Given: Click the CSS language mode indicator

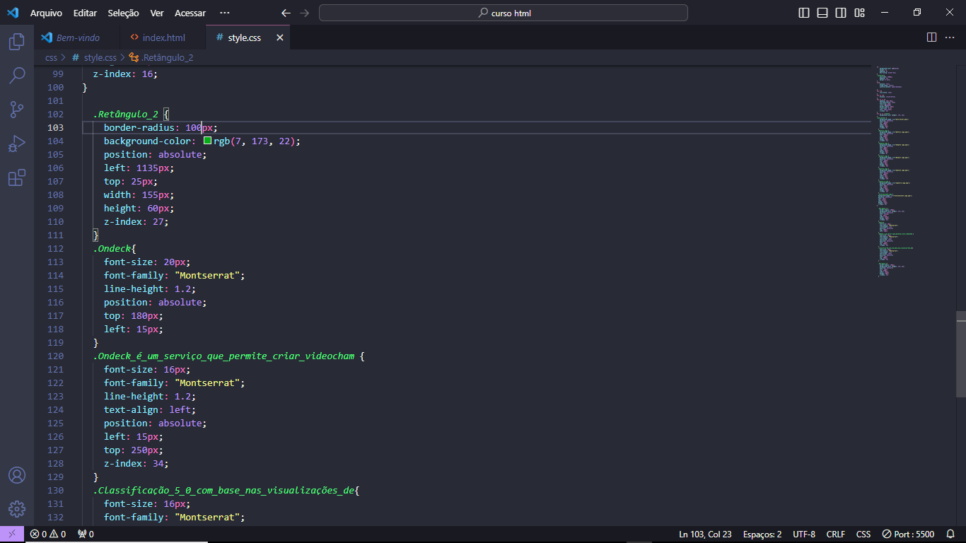Looking at the screenshot, I should 863,535.
